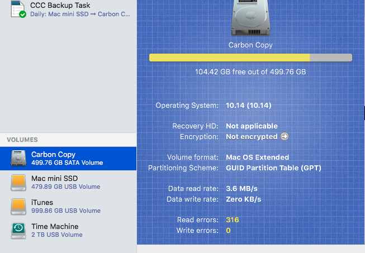Click the Read errors value 316

tap(233, 219)
